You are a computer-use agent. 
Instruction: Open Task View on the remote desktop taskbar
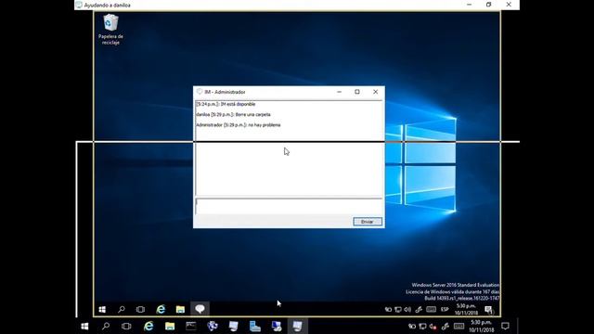(x=140, y=309)
